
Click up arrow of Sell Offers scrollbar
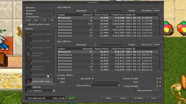click(160, 15)
